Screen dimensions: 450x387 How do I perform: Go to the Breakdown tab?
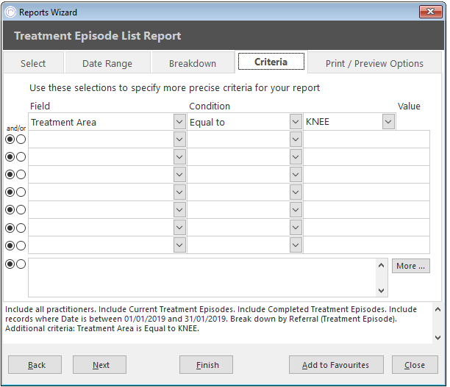pos(193,63)
